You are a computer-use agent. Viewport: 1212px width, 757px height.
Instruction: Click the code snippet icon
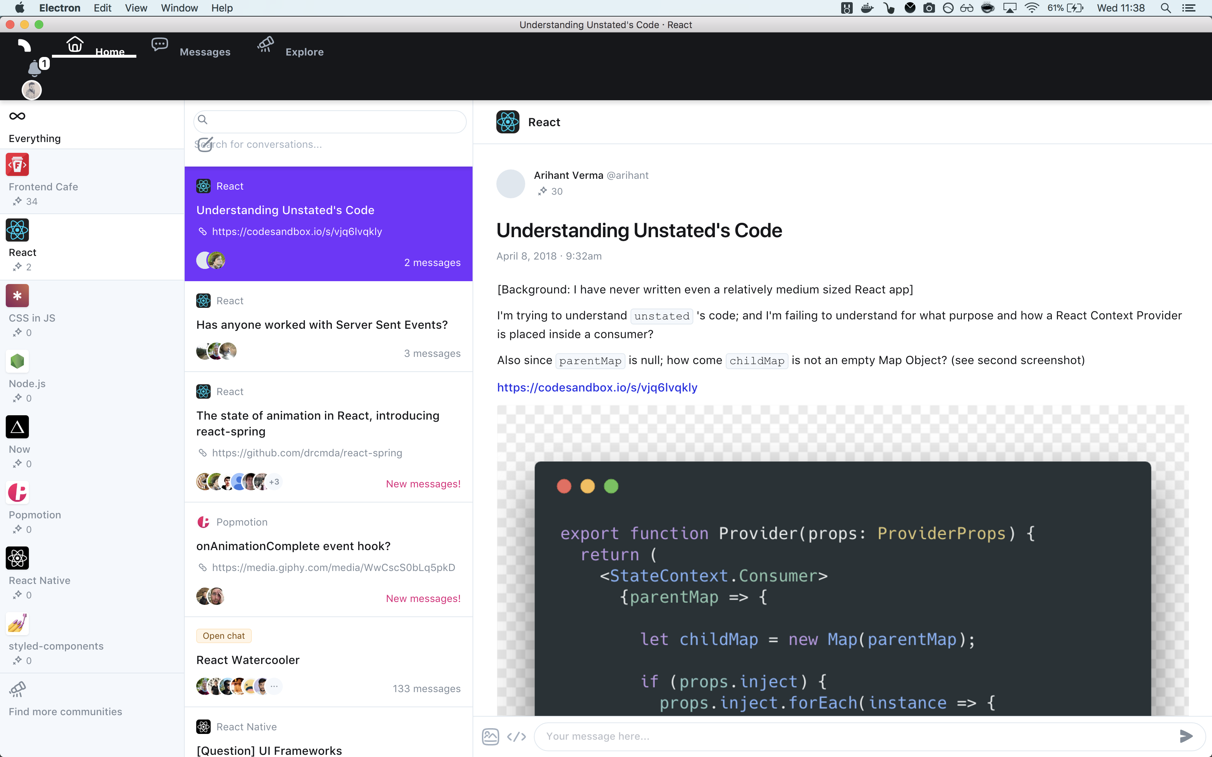(x=516, y=736)
